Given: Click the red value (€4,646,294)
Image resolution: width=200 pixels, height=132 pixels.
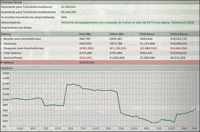Looking at the screenshot, I should [x=179, y=48].
